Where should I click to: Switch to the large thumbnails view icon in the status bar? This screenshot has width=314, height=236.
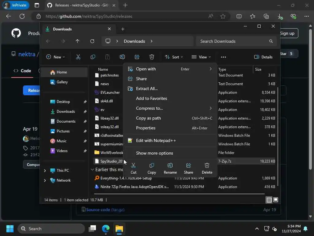(x=276, y=200)
